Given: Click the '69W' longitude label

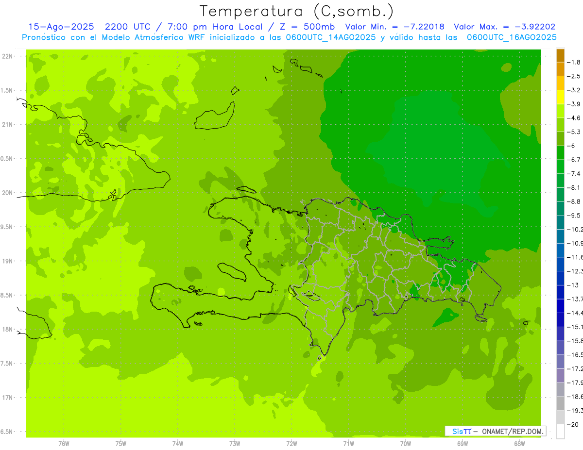Looking at the screenshot, I should point(463,444).
